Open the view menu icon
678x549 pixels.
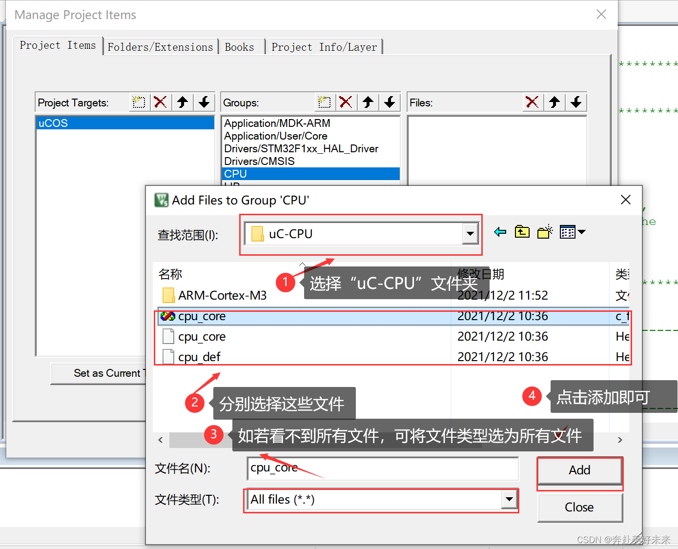[572, 232]
